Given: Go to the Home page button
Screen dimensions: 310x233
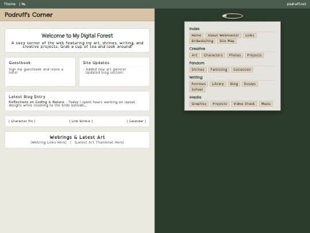Looking at the screenshot, I should 196,35.
